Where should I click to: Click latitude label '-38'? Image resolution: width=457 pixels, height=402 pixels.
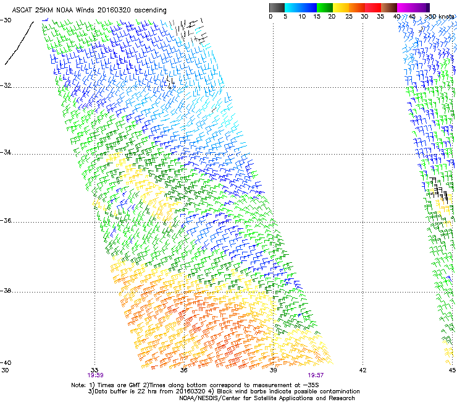6,291
